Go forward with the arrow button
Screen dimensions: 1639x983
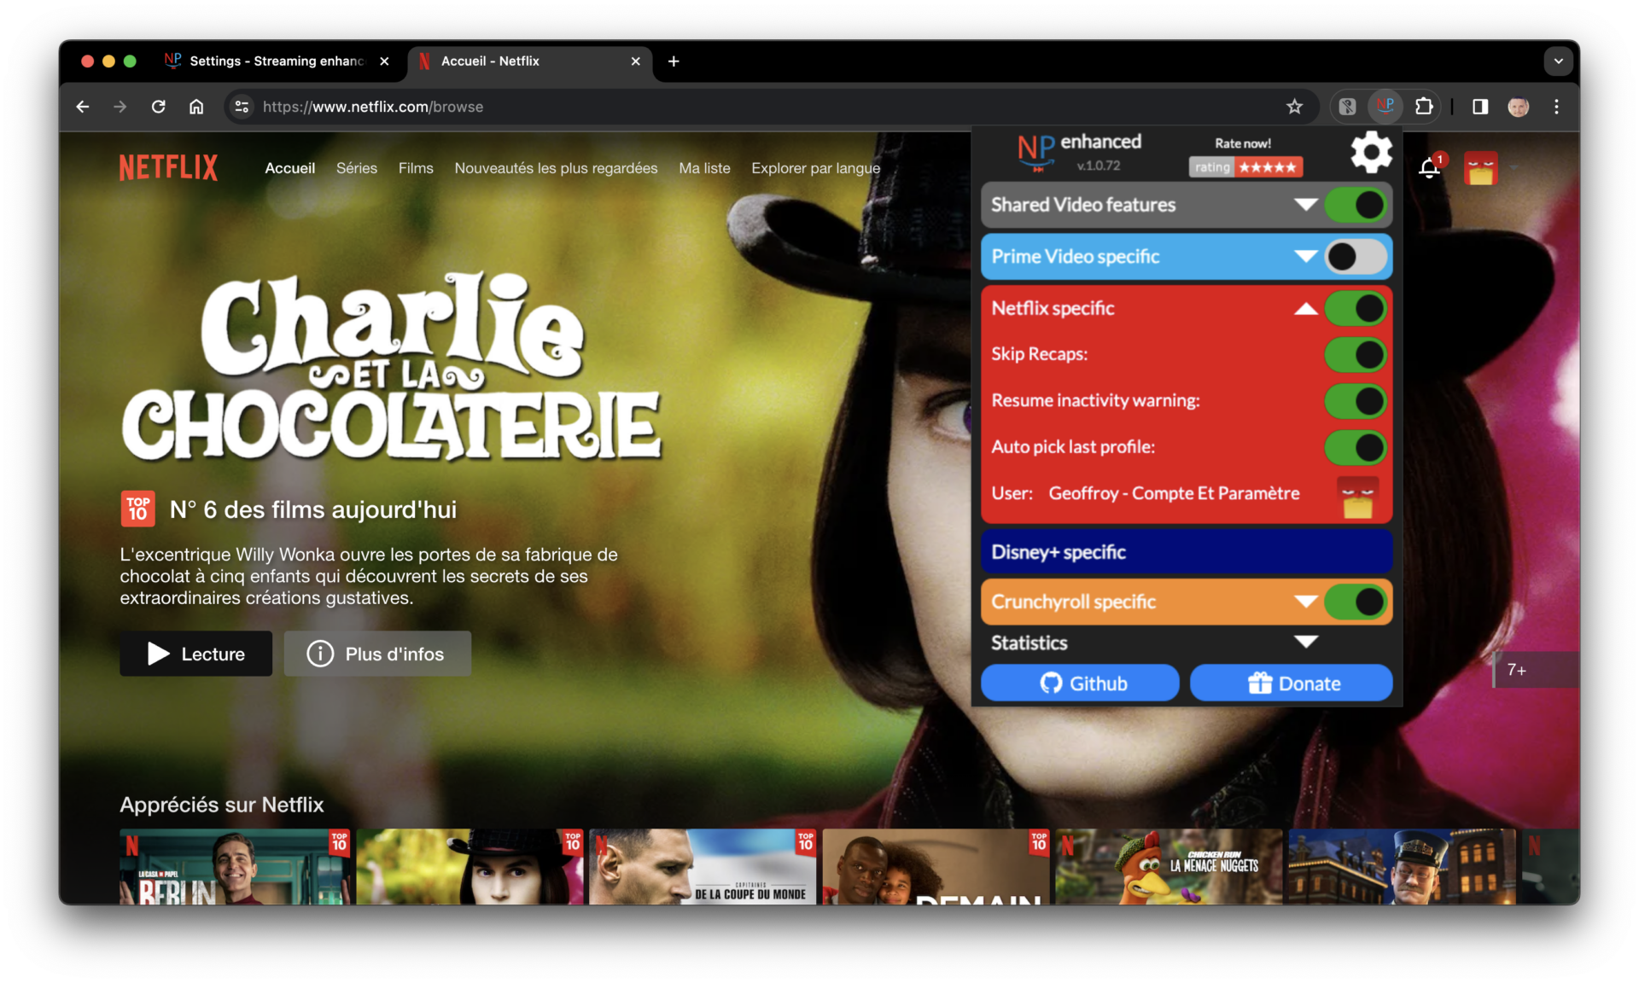pos(120,107)
